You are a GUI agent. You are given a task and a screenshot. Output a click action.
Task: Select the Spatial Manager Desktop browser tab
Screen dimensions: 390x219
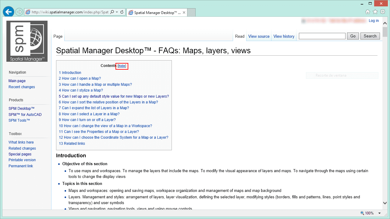[157, 13]
